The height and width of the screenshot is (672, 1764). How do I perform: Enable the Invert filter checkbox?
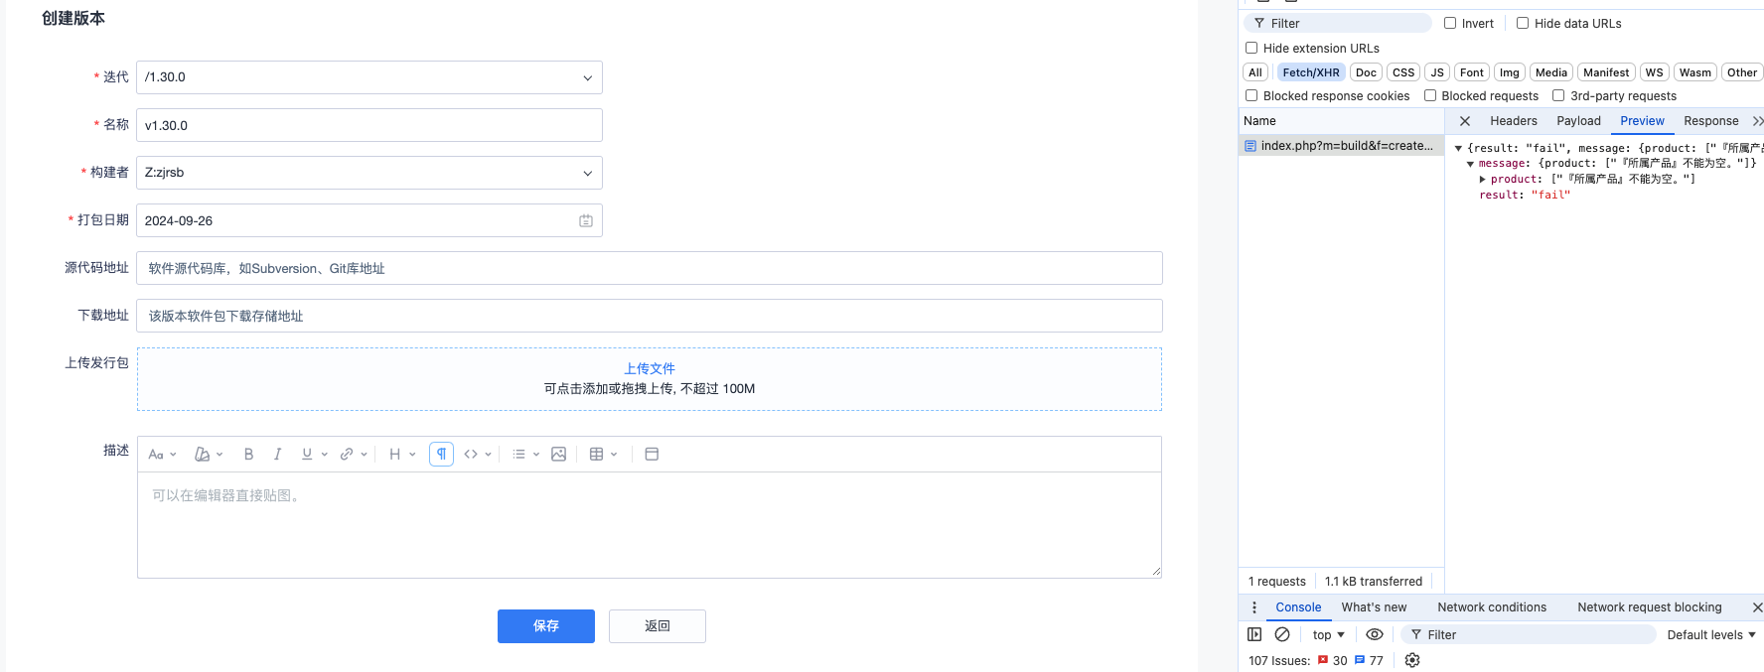click(1450, 23)
